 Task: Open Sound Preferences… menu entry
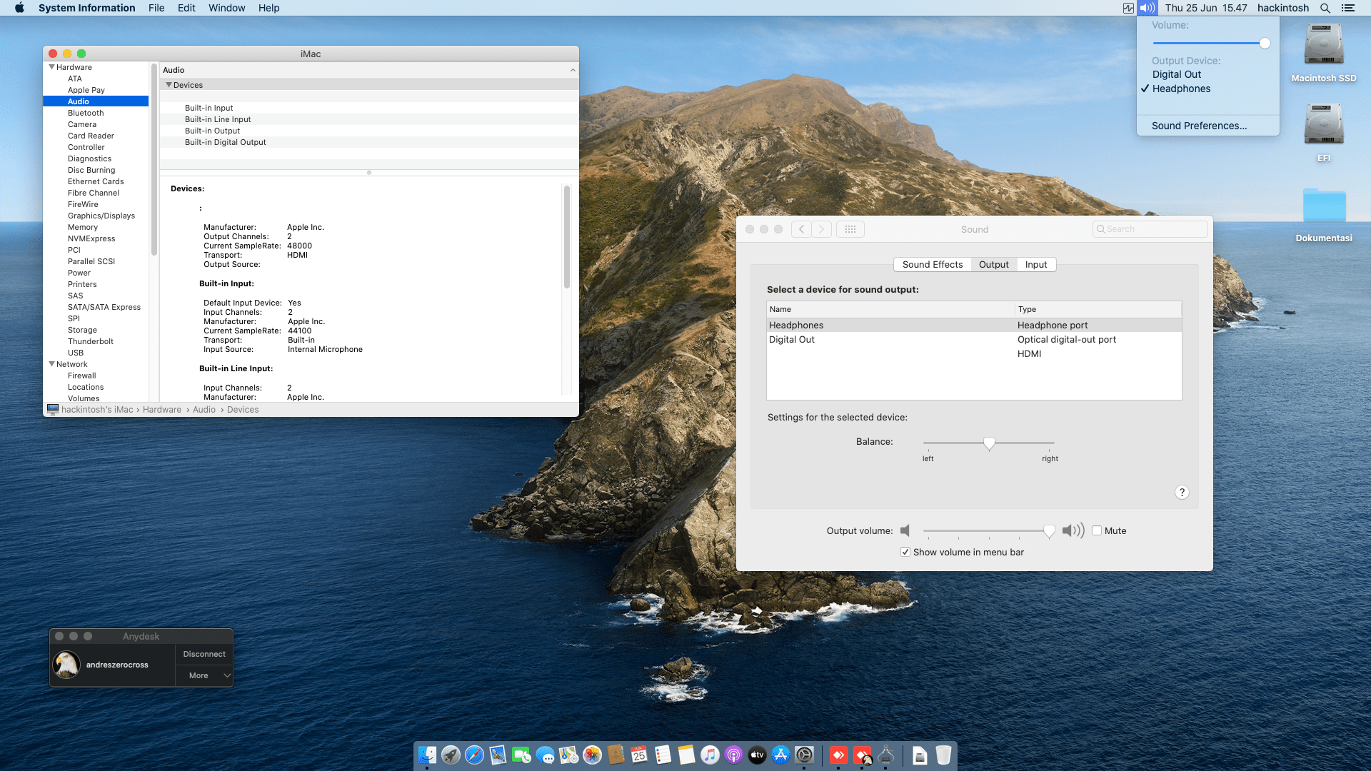[x=1208, y=126]
